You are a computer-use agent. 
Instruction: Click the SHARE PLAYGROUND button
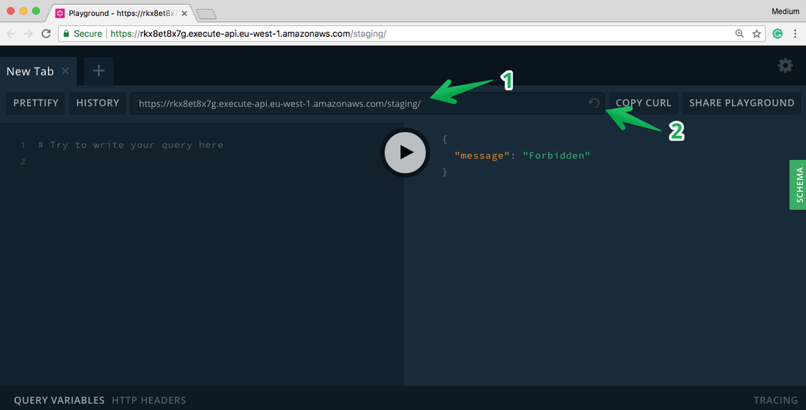(x=741, y=102)
